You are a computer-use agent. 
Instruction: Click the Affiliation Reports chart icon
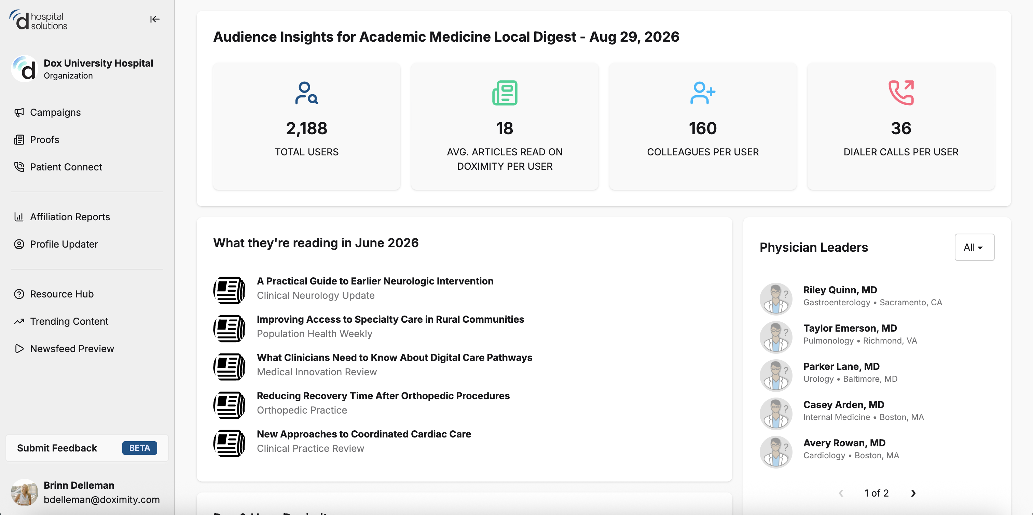(x=19, y=217)
